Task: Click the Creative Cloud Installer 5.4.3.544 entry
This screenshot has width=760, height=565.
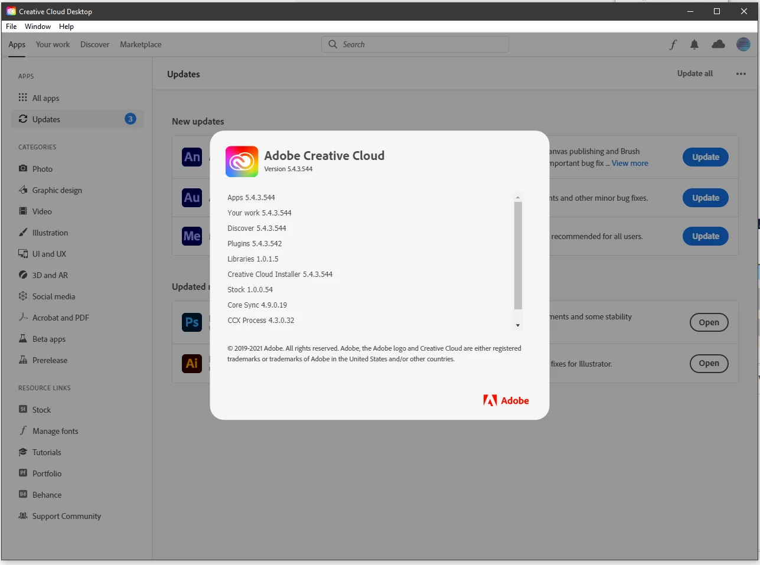Action: click(x=280, y=275)
